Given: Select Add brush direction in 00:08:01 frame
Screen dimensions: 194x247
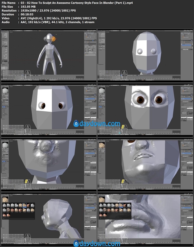Looking at the screenshot, I should point(100,107).
